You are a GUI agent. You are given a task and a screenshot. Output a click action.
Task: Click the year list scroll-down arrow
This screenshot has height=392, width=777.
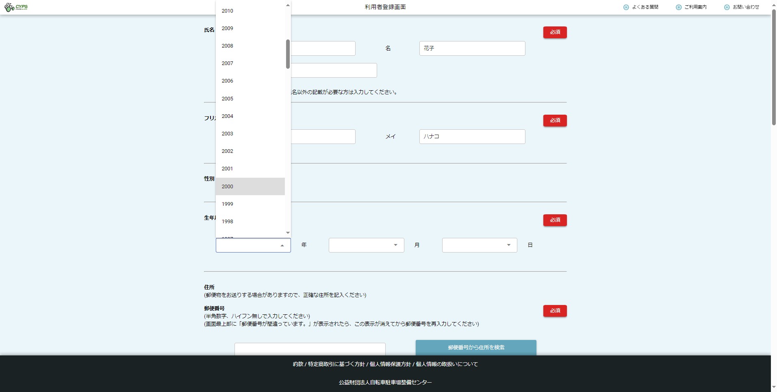tap(288, 233)
